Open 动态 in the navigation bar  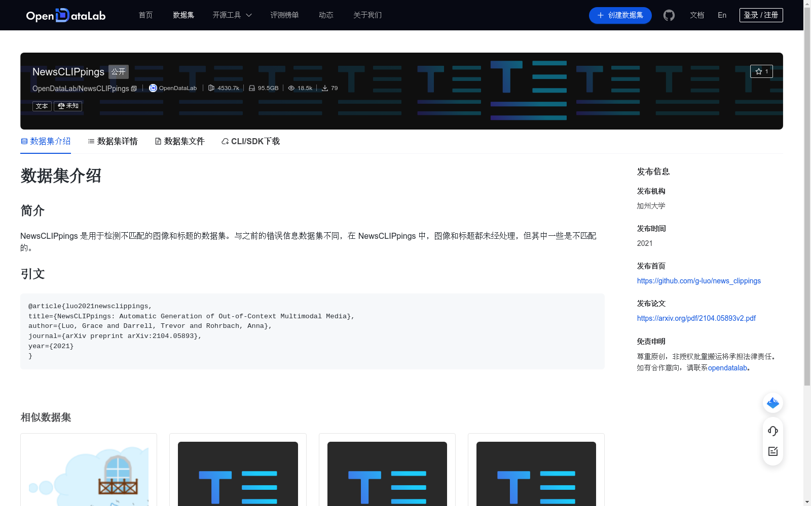tap(326, 15)
